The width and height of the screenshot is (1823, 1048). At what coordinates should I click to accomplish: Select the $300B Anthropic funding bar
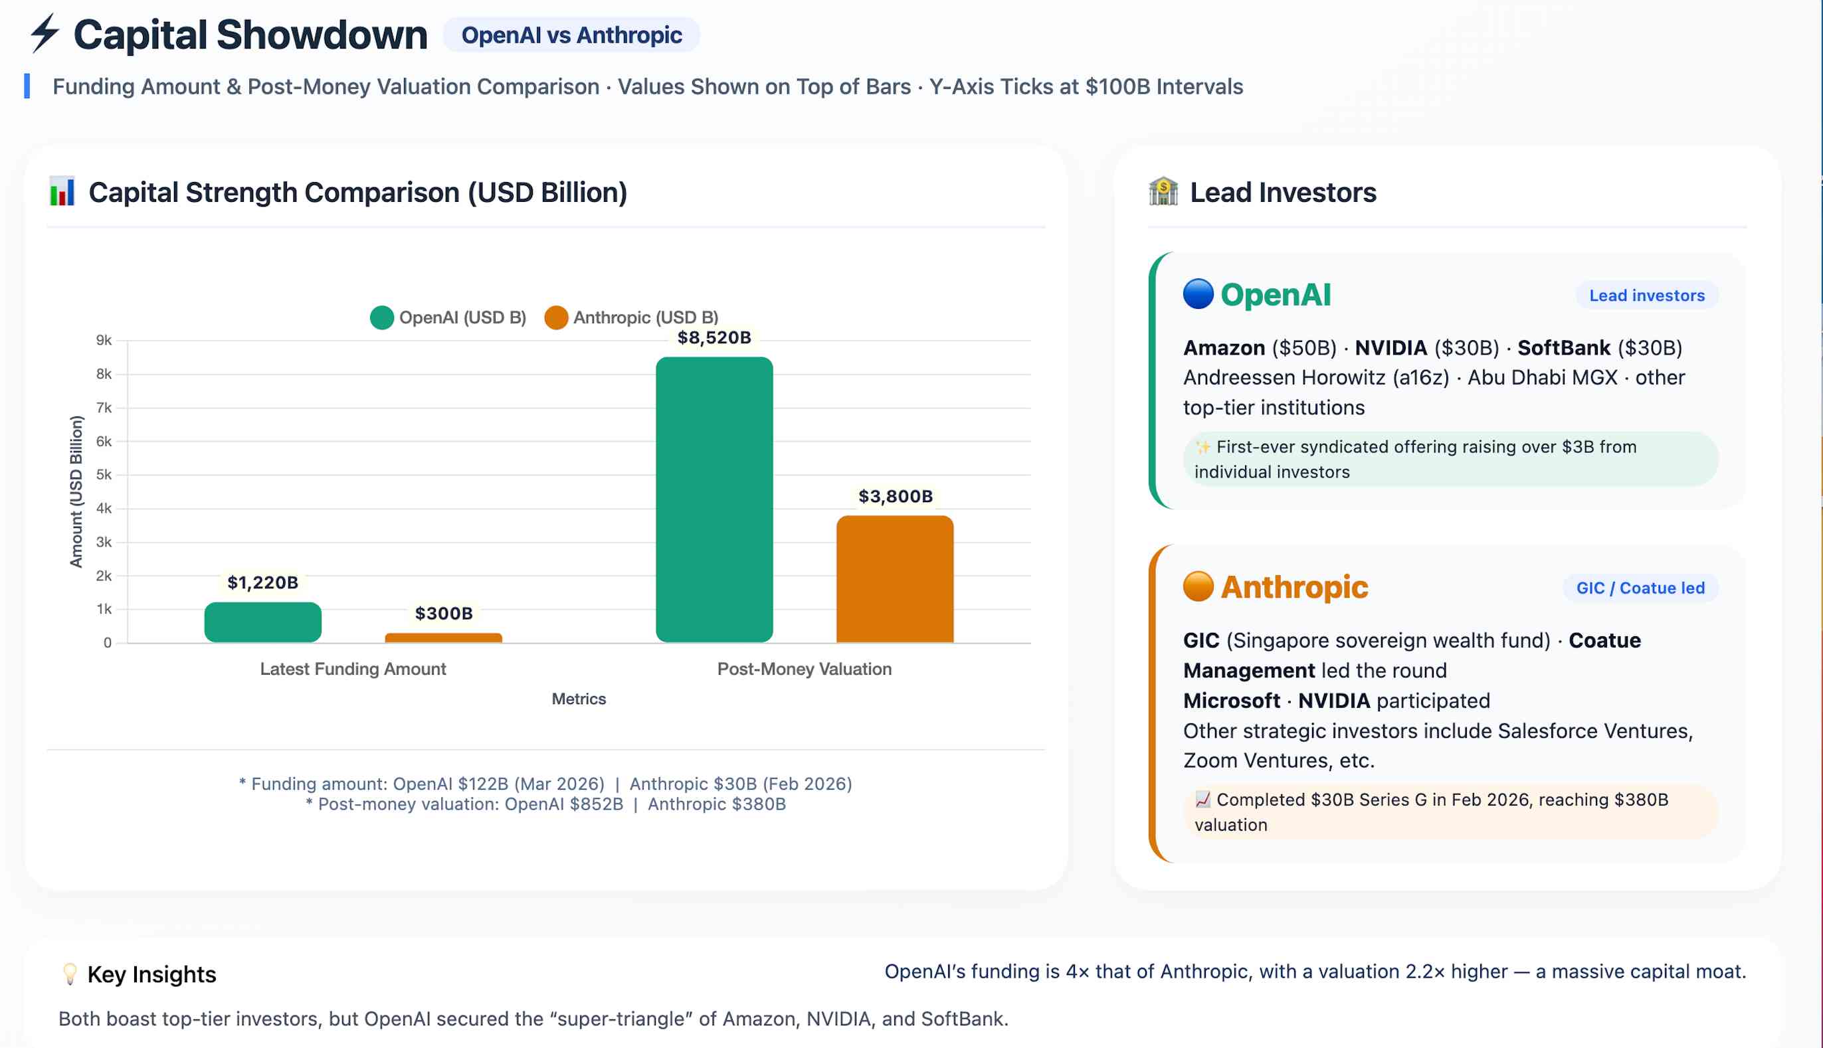pyautogui.click(x=444, y=638)
